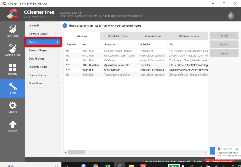Switch to the Context Menu tab
This screenshot has height=167, width=241.
point(153,36)
